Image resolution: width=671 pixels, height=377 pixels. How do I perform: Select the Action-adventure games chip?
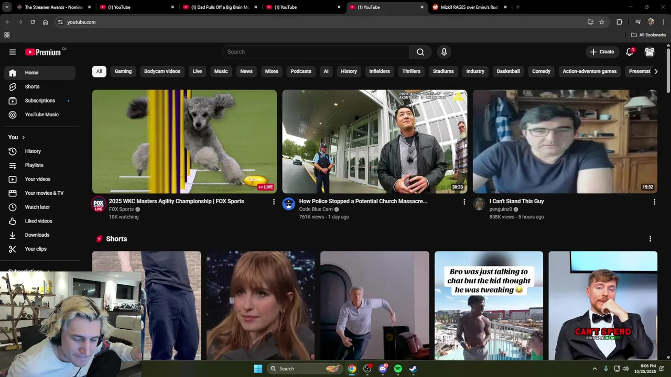590,71
